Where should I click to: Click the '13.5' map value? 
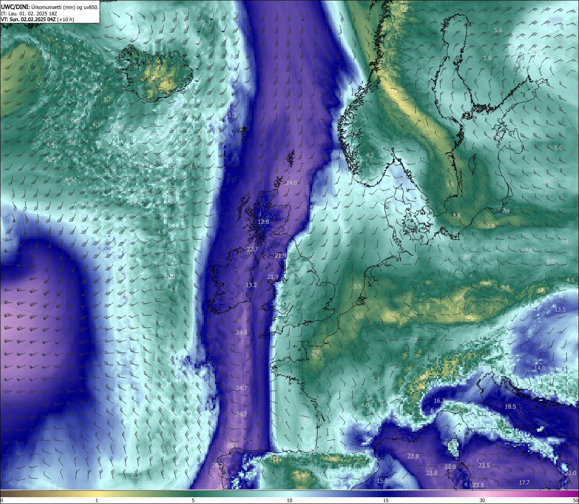pyautogui.click(x=560, y=309)
